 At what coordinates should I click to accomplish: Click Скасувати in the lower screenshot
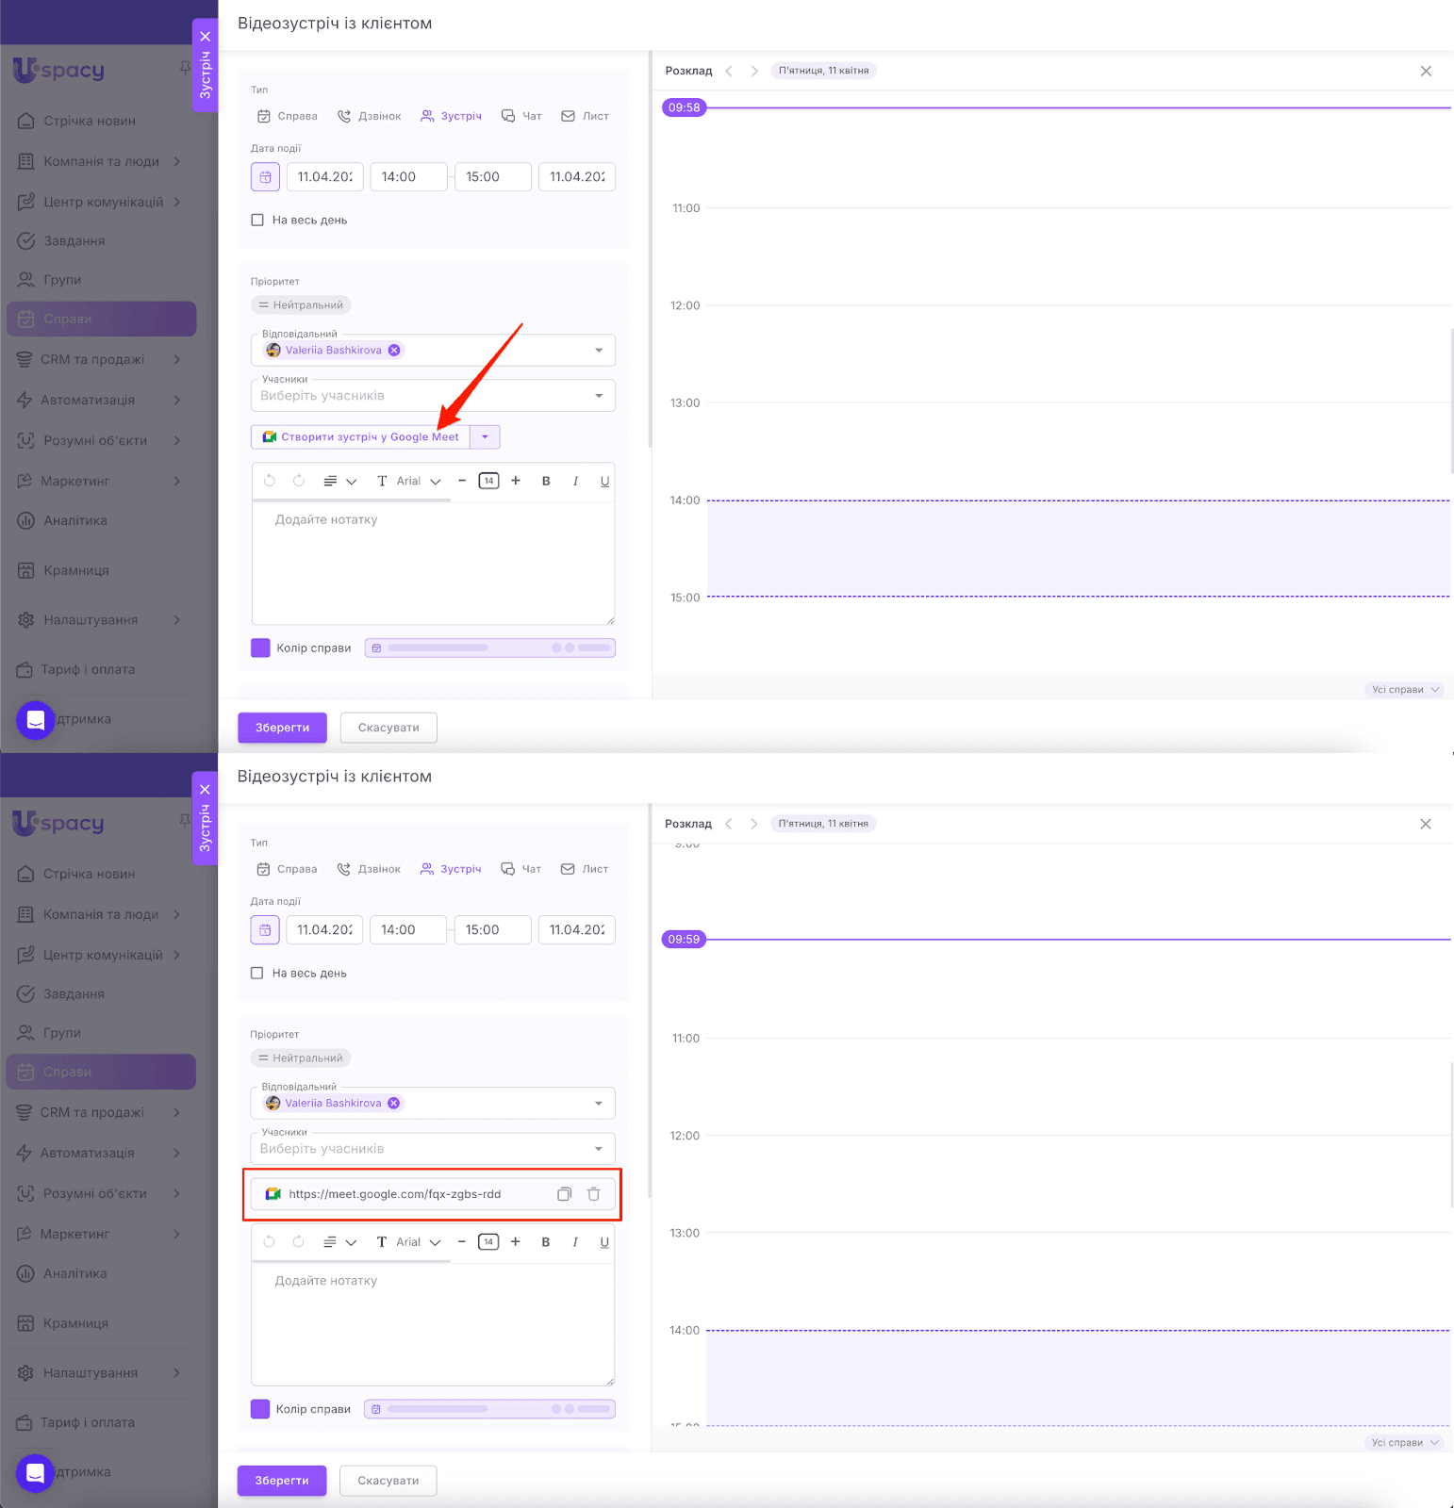[388, 1481]
